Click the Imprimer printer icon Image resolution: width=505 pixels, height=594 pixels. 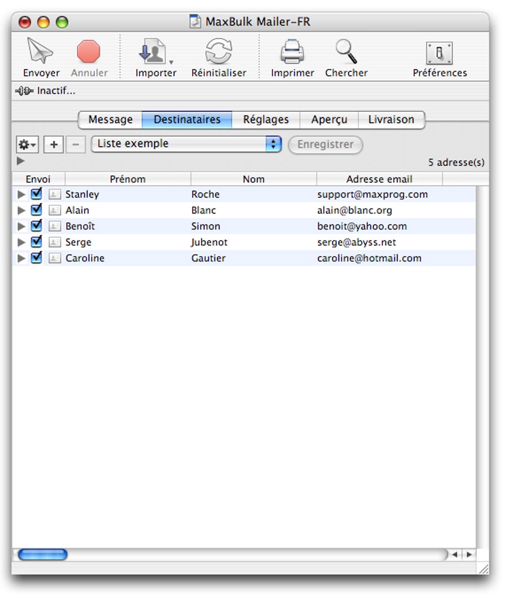point(292,51)
